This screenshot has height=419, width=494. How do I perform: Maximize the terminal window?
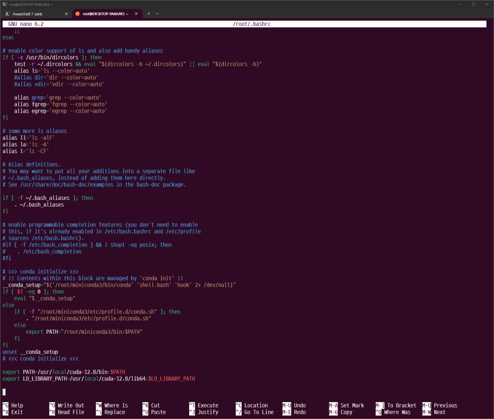pos(473,4)
